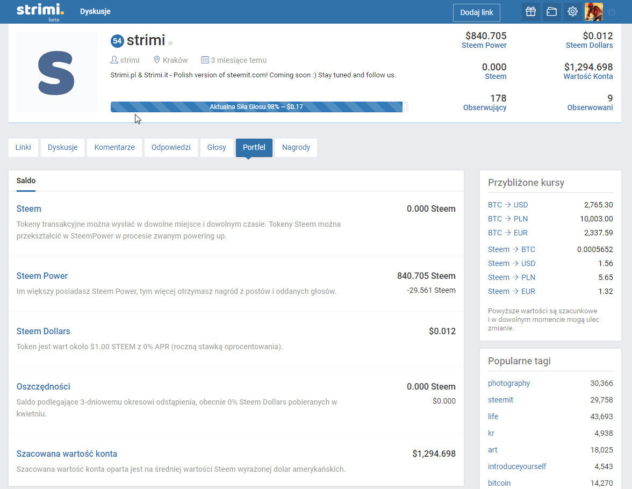
Task: Open the Obserwujący followers link
Action: pos(485,107)
